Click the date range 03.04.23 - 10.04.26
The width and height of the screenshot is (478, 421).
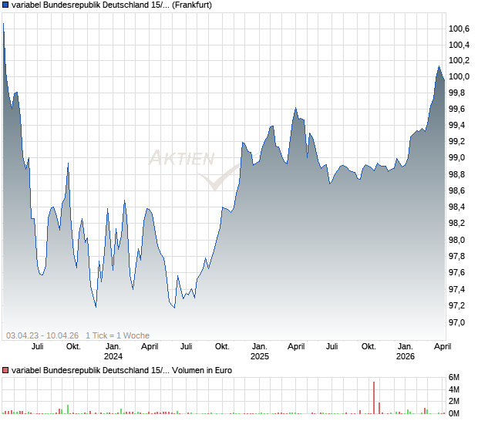click(42, 335)
